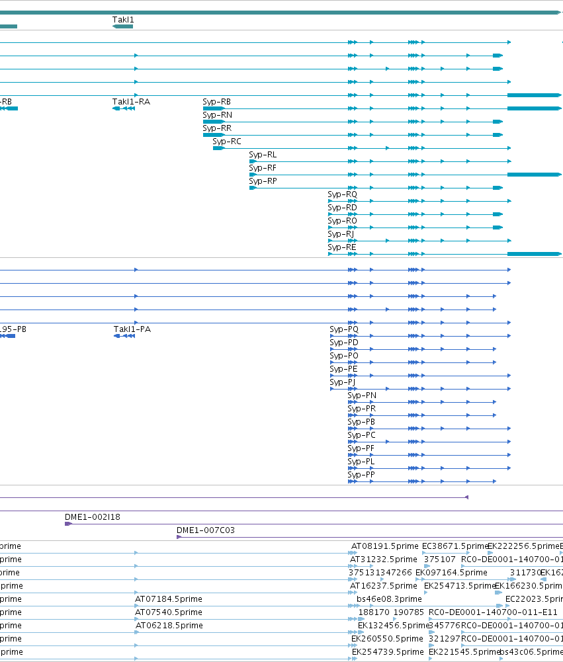
Task: Open the DME1-002I18 clone label
Action: coord(93,517)
